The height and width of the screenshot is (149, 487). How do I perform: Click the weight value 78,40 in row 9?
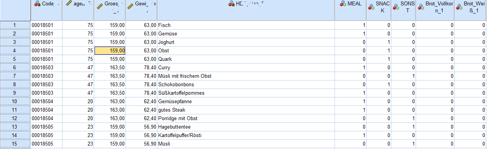click(141, 93)
